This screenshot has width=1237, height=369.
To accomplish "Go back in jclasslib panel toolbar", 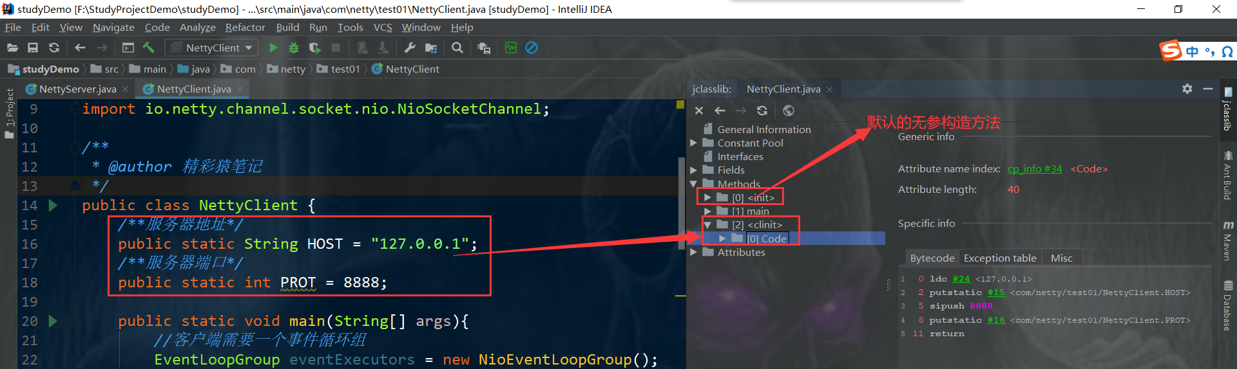I will (x=720, y=111).
